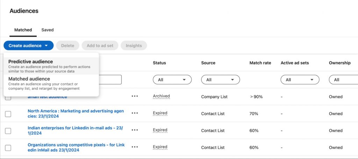Click the Create audience button

28,46
